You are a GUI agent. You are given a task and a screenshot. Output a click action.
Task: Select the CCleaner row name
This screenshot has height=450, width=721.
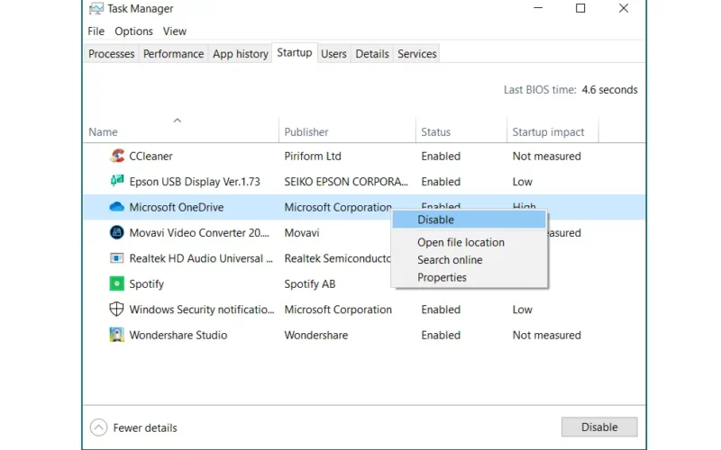point(151,156)
